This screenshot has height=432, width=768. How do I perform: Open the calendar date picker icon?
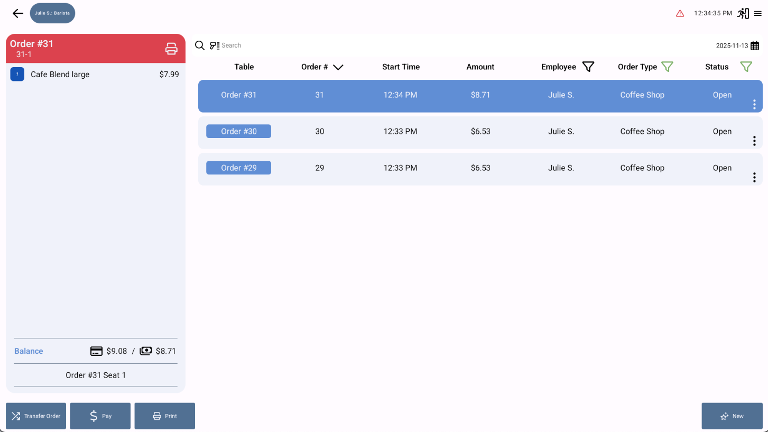pyautogui.click(x=755, y=45)
